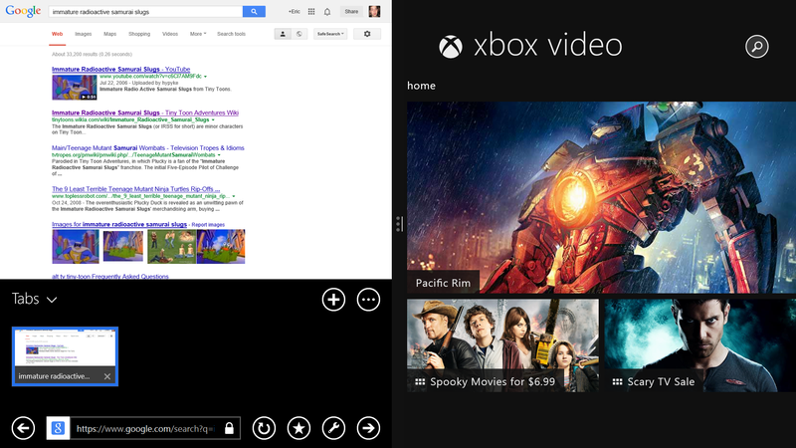Viewport: 796px width, 448px height.
Task: Refresh the page
Action: (x=264, y=428)
